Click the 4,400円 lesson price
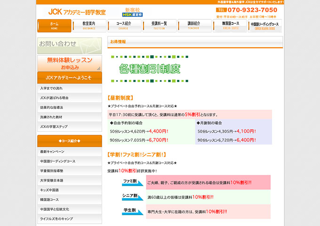320x226 pixels. tap(159, 131)
